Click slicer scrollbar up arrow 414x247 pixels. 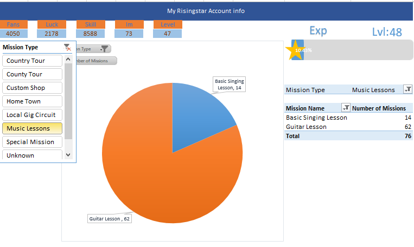click(x=68, y=59)
